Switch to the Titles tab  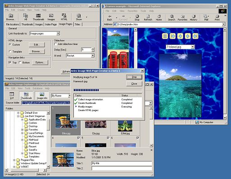coord(77,24)
